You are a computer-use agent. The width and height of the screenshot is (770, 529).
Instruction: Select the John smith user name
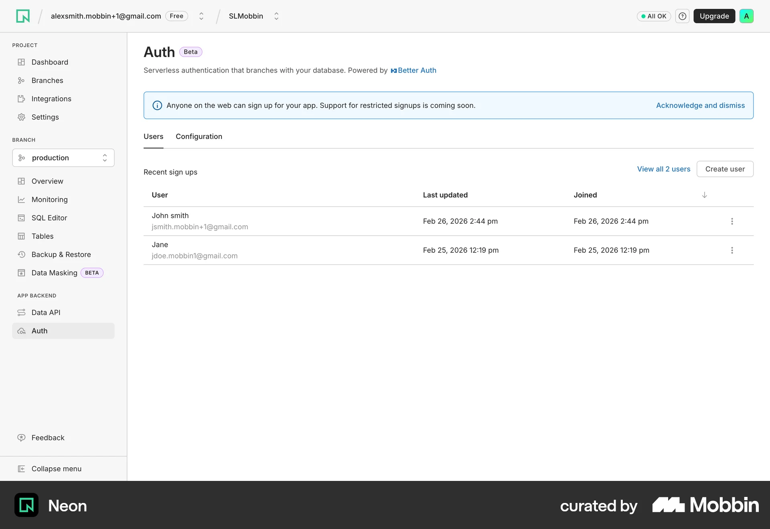pos(170,216)
